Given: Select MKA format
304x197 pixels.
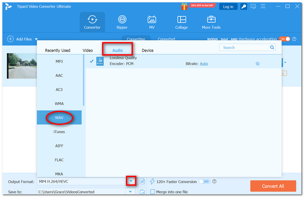Looking at the screenshot, I should pyautogui.click(x=59, y=174).
